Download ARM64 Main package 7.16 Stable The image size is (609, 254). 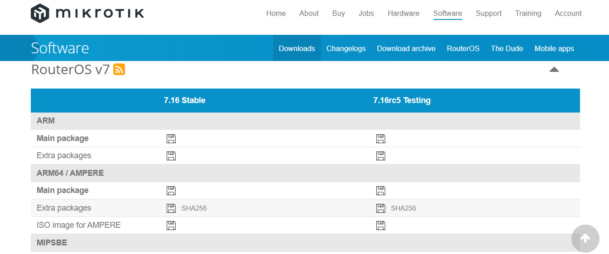[x=171, y=191]
